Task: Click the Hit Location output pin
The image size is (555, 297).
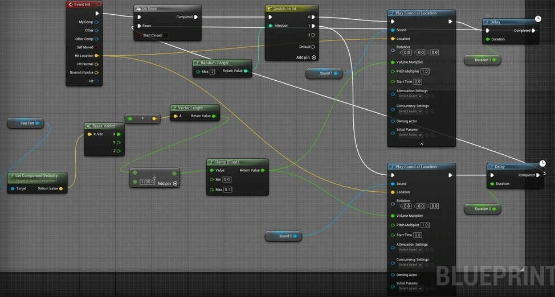Action: tap(97, 56)
